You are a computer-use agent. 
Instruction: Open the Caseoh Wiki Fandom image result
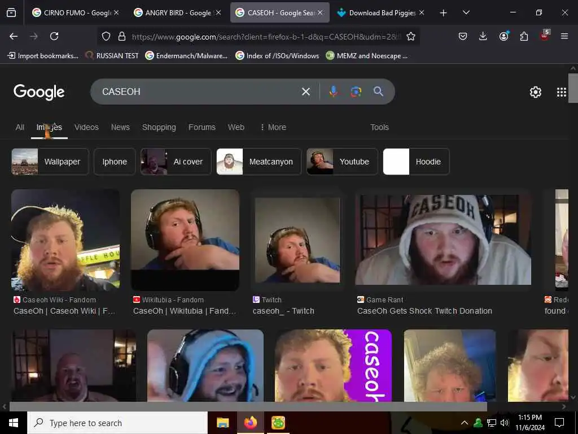(x=65, y=240)
